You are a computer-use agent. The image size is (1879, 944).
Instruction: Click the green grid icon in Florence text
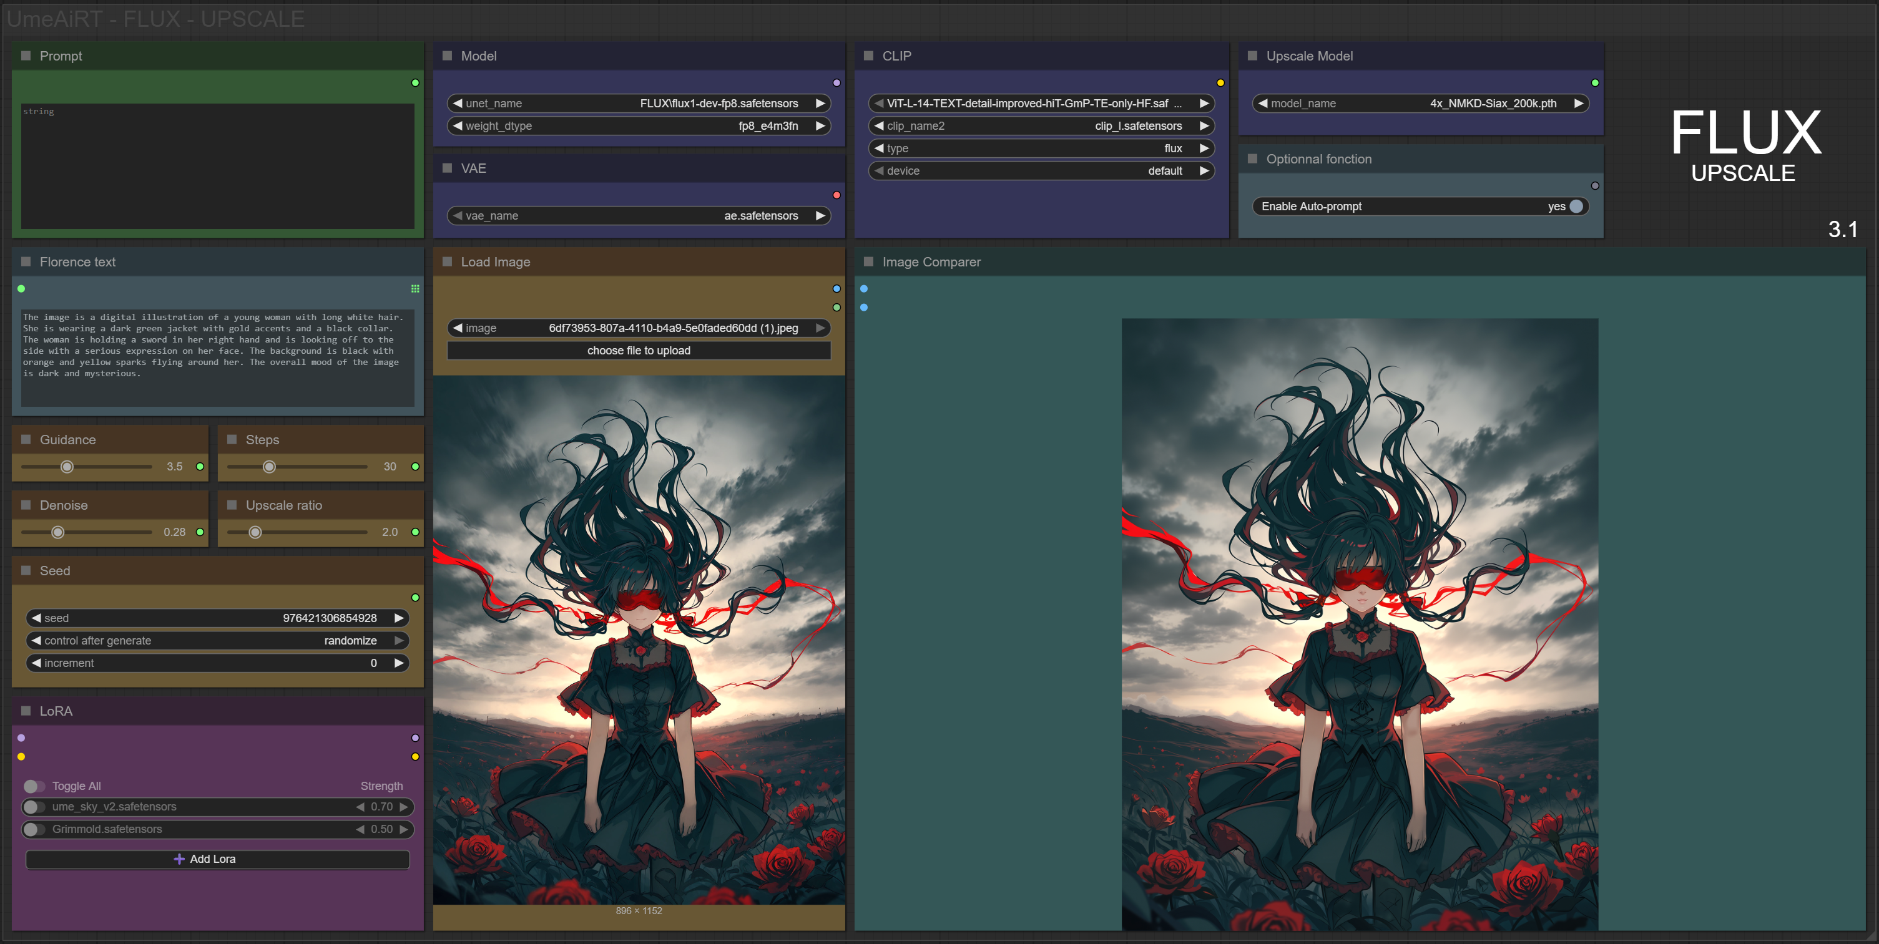(x=415, y=289)
